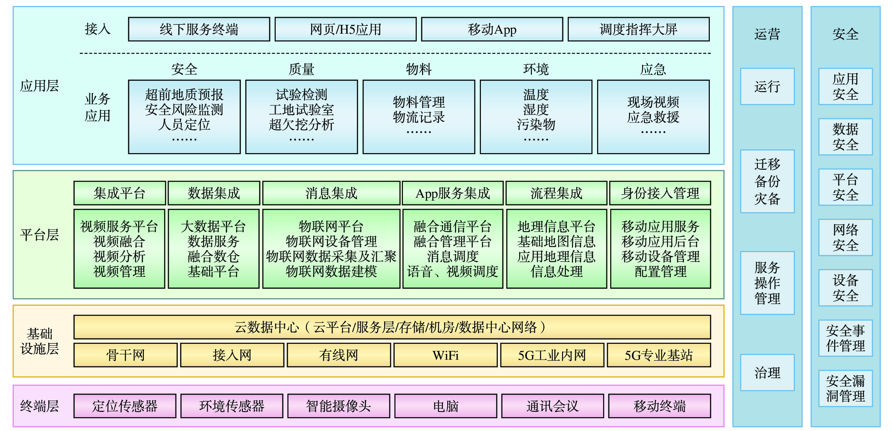893x431 pixels.
Task: Select the 现场视频 emergency block
Action: (x=653, y=117)
